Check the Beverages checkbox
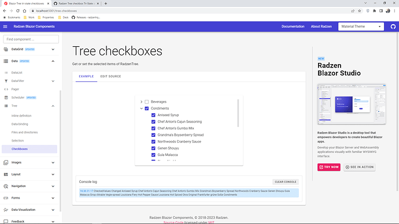 point(146,102)
